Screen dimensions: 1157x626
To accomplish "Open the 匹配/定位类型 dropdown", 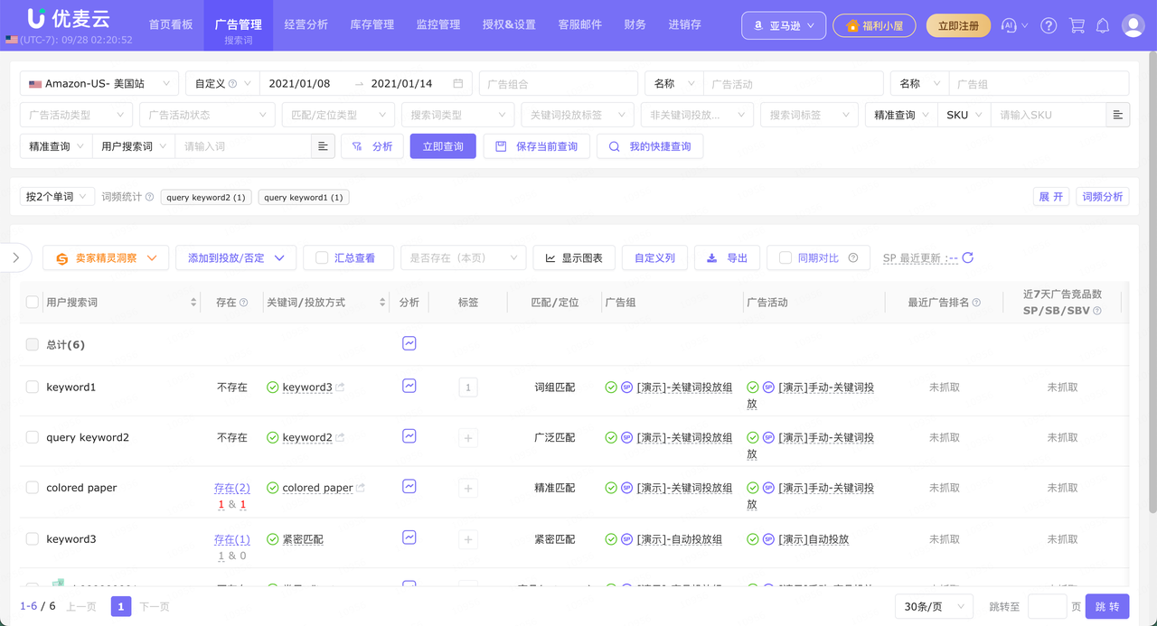I will [x=338, y=115].
